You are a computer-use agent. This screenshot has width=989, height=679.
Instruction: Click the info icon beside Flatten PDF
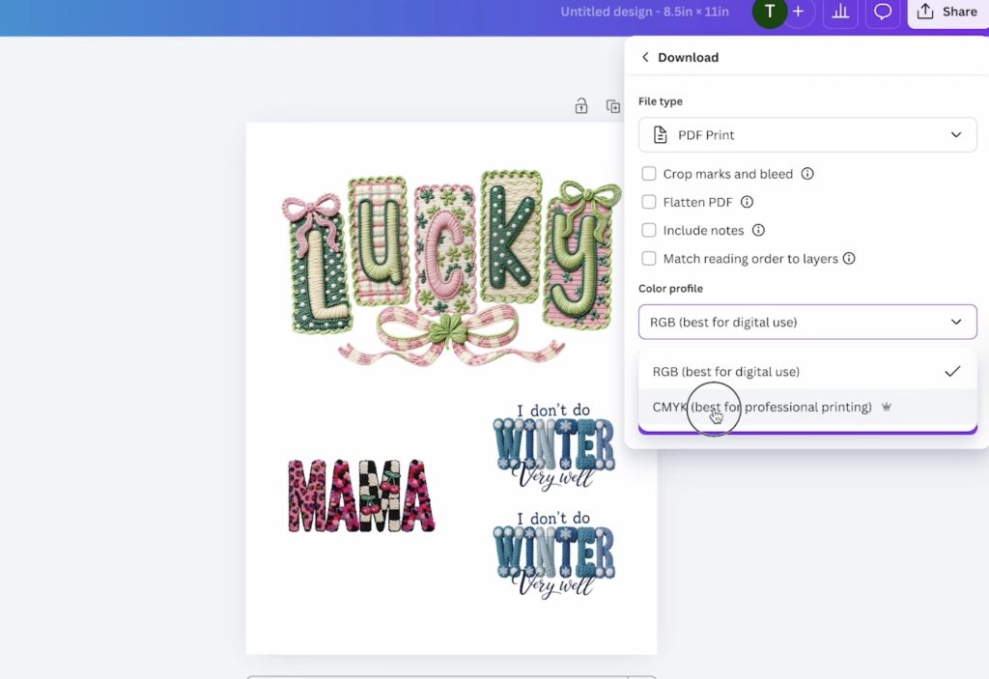click(x=747, y=202)
